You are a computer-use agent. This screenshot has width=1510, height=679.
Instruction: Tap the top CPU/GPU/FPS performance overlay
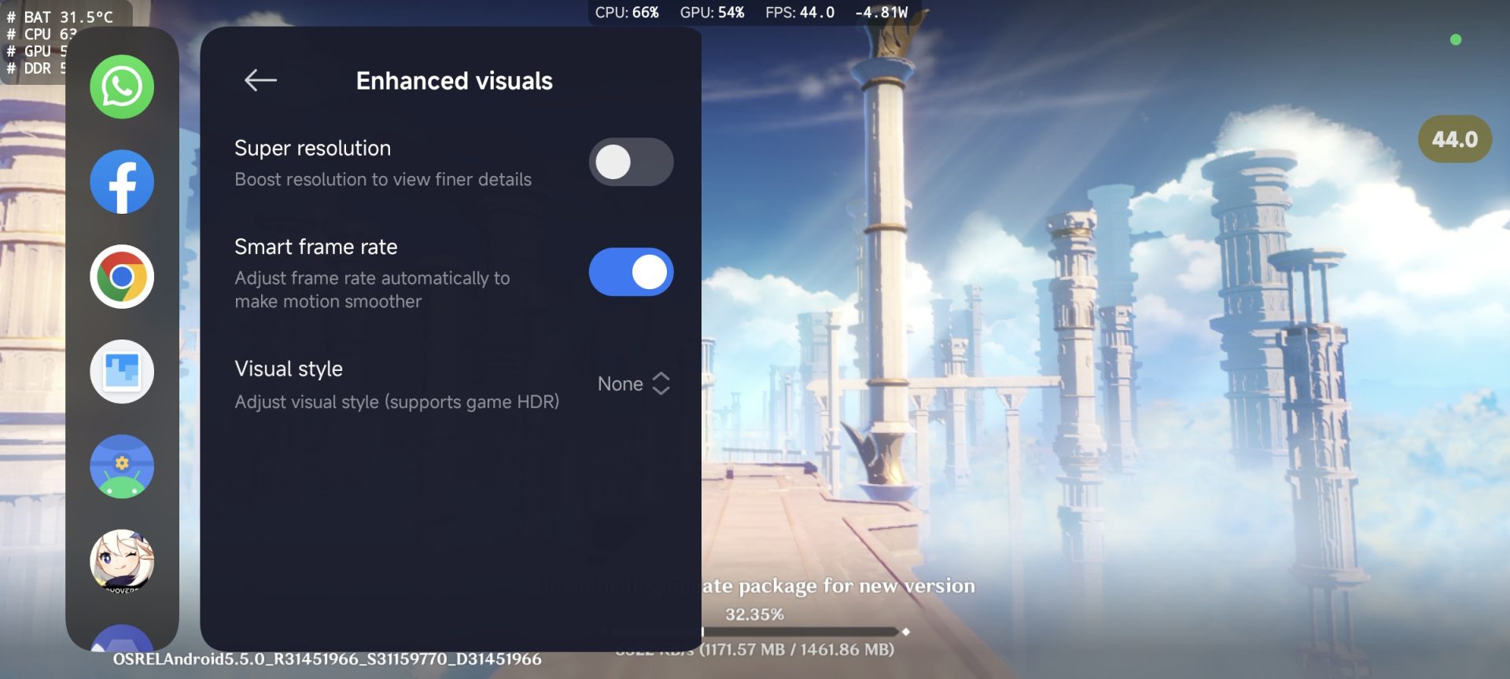tap(751, 13)
